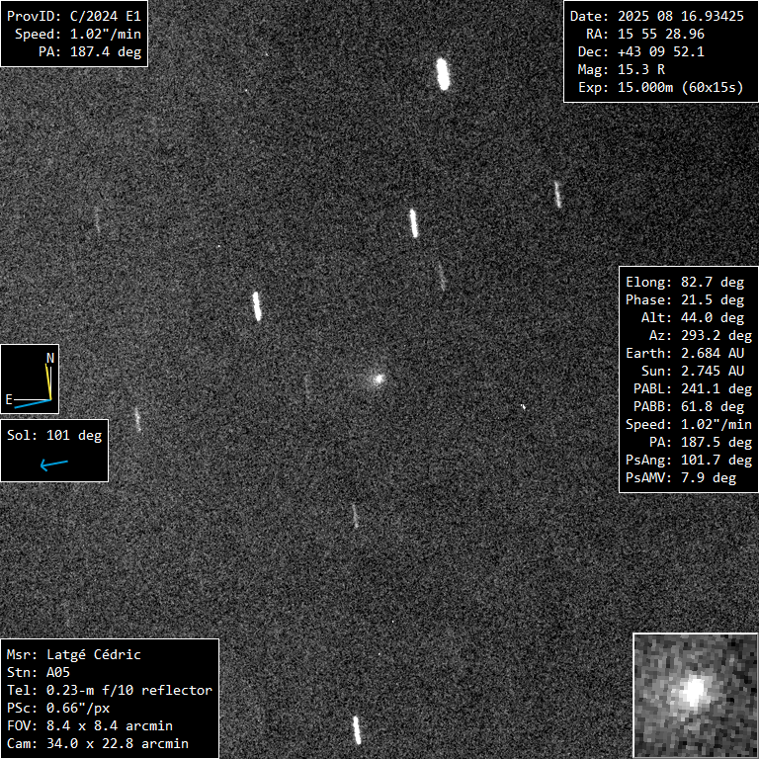This screenshot has width=759, height=759.
Task: Click the 'Alt: 44.0 deg' entry
Action: coord(693,318)
